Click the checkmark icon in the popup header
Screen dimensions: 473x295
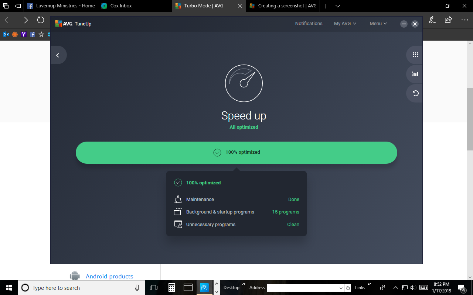tap(178, 183)
